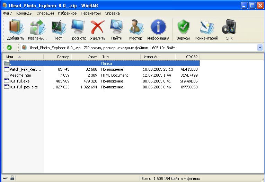The width and height of the screenshot is (265, 182).
Task: Open the Параметры menu
Action: pyautogui.click(x=91, y=13)
